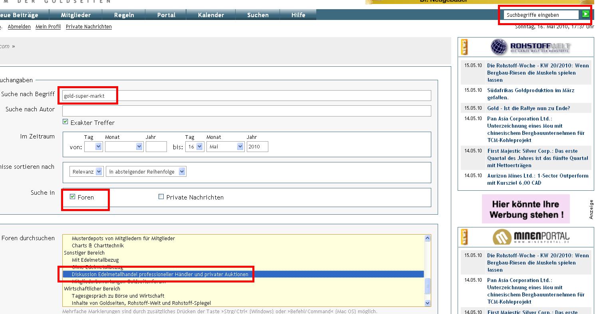
Task: Open the start month (von Monat) dropdown
Action: (124, 147)
